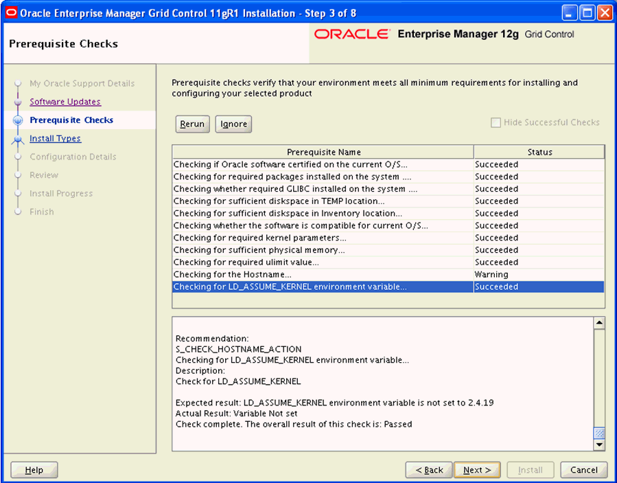Click the Finish step in sidebar
Screen dimensions: 617x483
(x=42, y=212)
